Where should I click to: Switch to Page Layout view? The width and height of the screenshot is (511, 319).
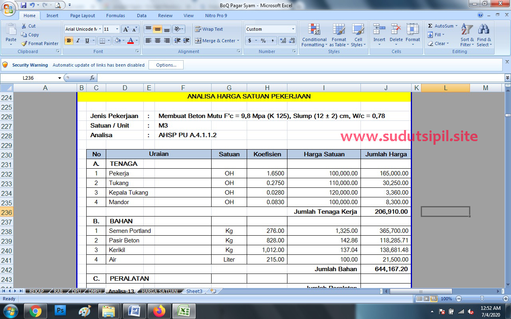426,299
